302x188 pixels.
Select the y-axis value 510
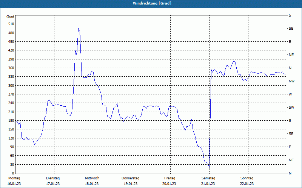(11, 24)
